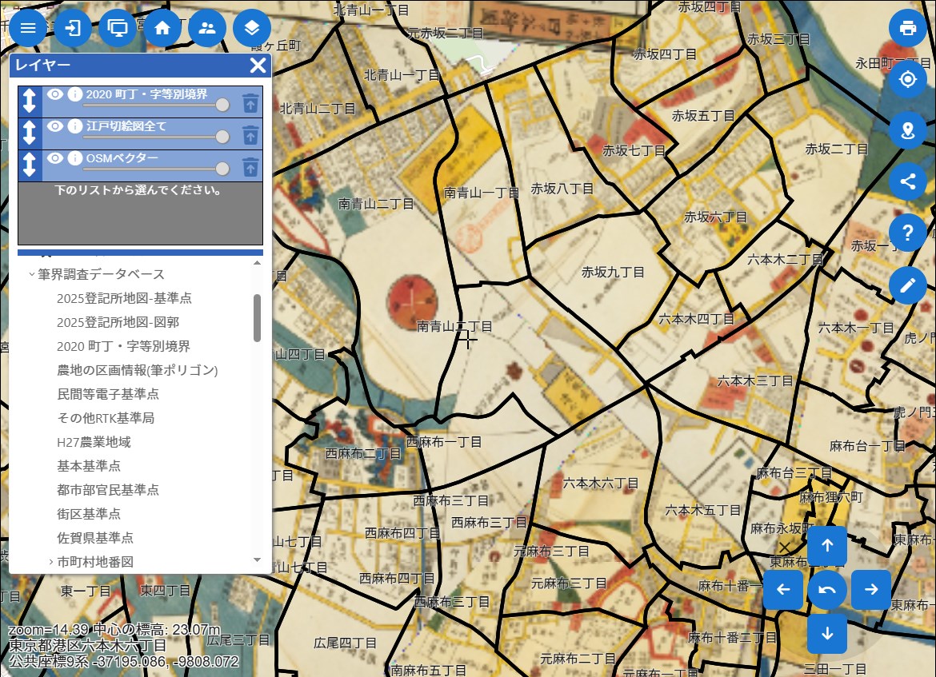Delete the OSMベクター layer with trash icon
This screenshot has width=936, height=677.
click(x=250, y=166)
